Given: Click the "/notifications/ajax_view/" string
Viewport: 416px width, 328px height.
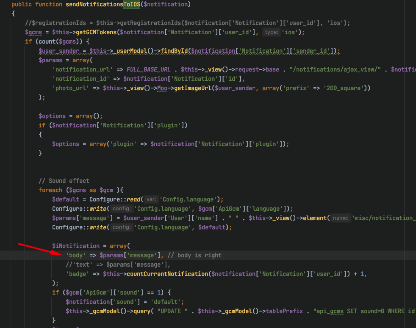Looking at the screenshot, I should pyautogui.click(x=335, y=69).
